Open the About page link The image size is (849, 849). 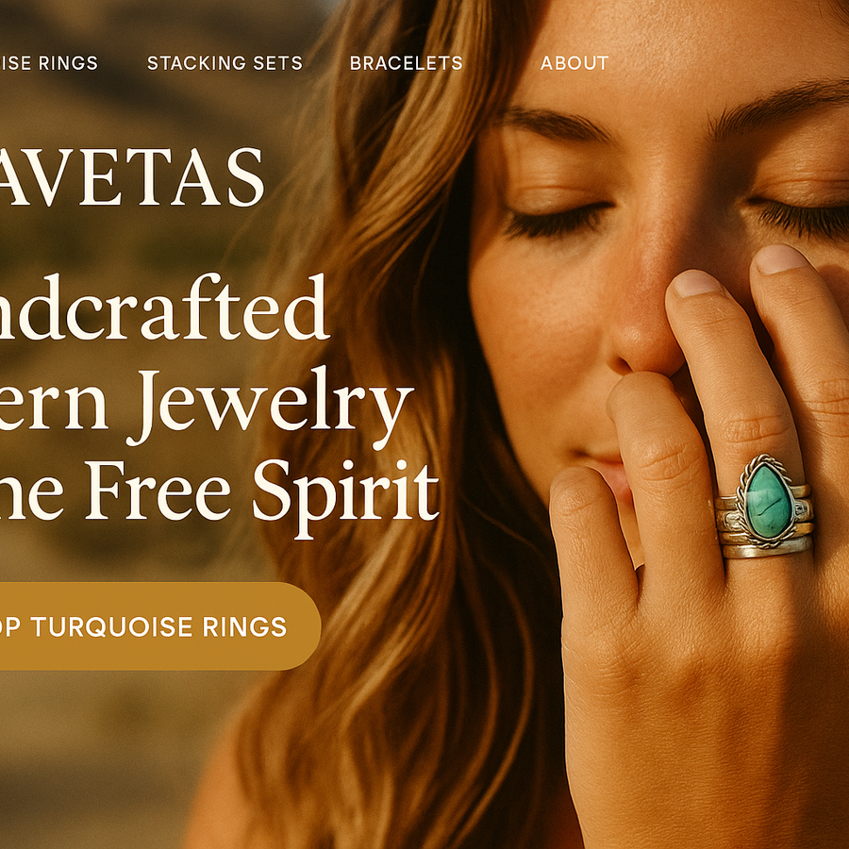coord(574,63)
